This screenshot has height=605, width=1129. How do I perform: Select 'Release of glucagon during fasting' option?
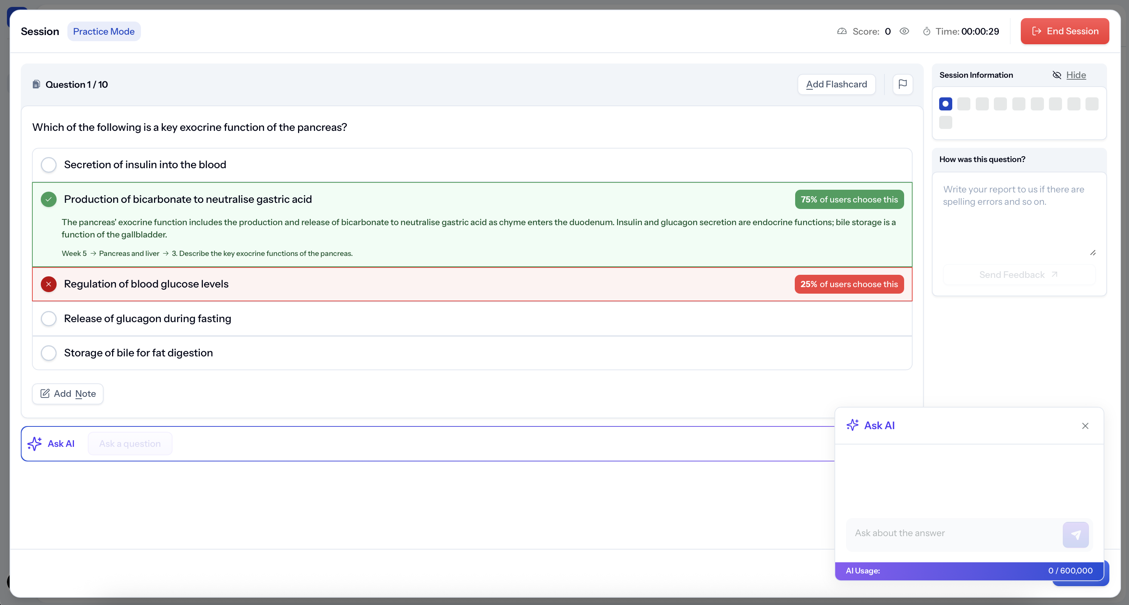(x=49, y=319)
